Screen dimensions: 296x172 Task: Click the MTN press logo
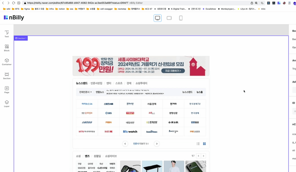pos(87,132)
